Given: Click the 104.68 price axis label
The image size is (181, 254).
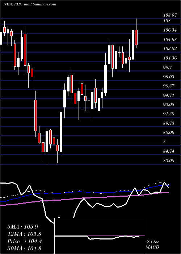Looking at the screenshot, I should tap(170, 39).
